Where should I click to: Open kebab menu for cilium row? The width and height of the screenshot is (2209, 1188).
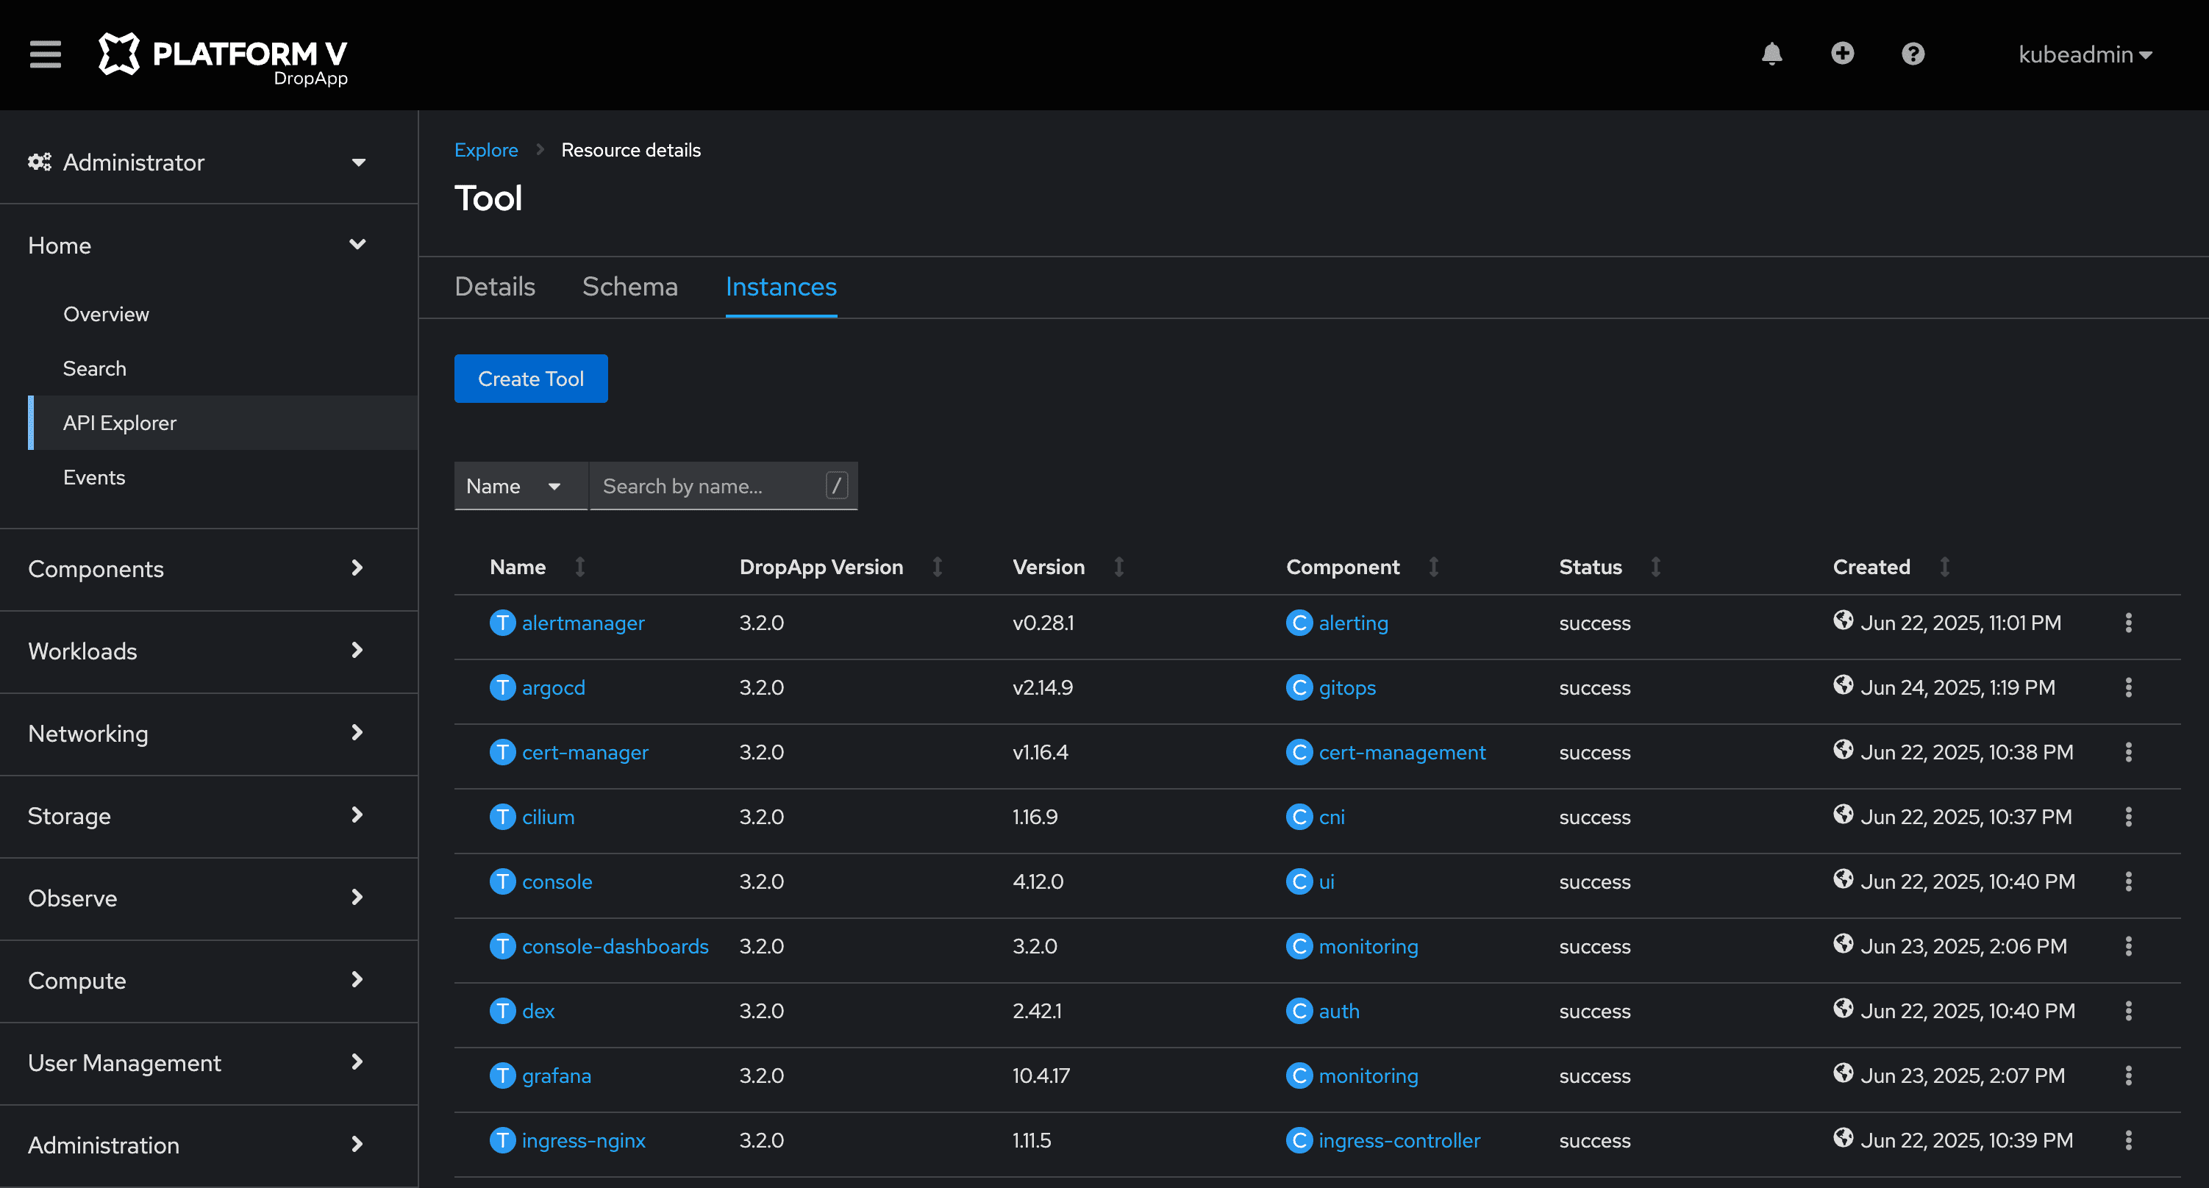click(x=2128, y=817)
